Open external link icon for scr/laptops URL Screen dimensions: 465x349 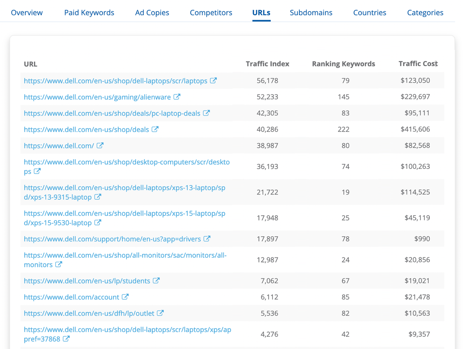[214, 80]
